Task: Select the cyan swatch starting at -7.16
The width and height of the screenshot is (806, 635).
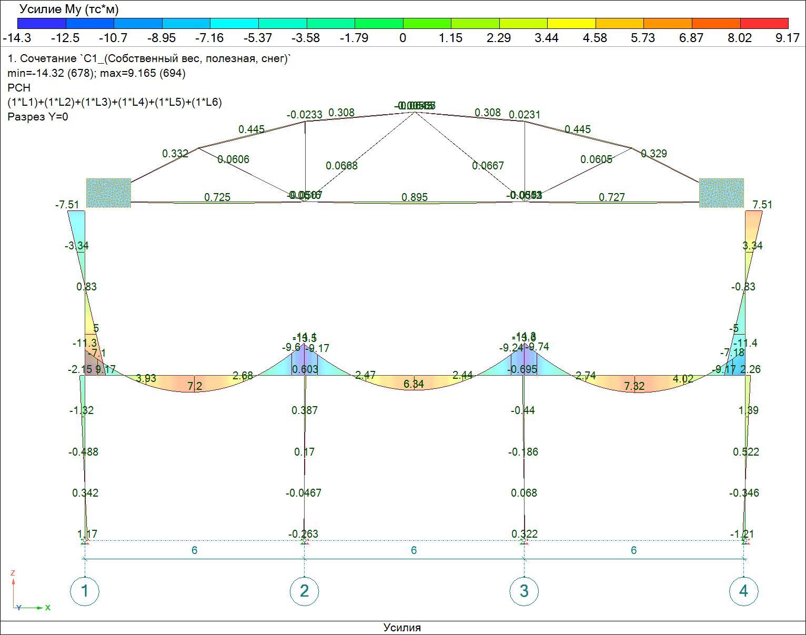Action: (x=234, y=23)
